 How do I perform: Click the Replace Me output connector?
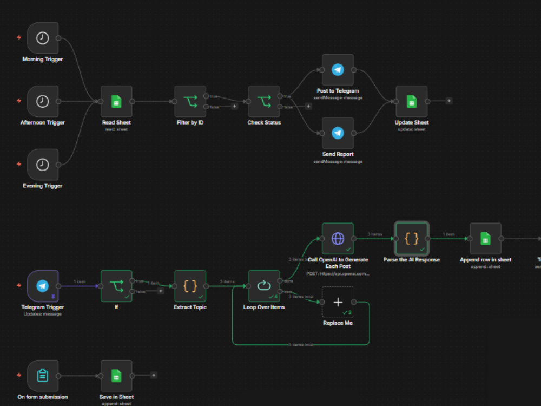(354, 302)
